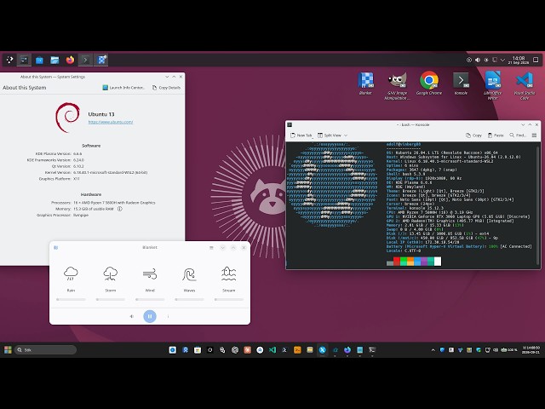Toggle the Wind sound in Blanket
Screen dimensions: 545x409
pos(150,279)
